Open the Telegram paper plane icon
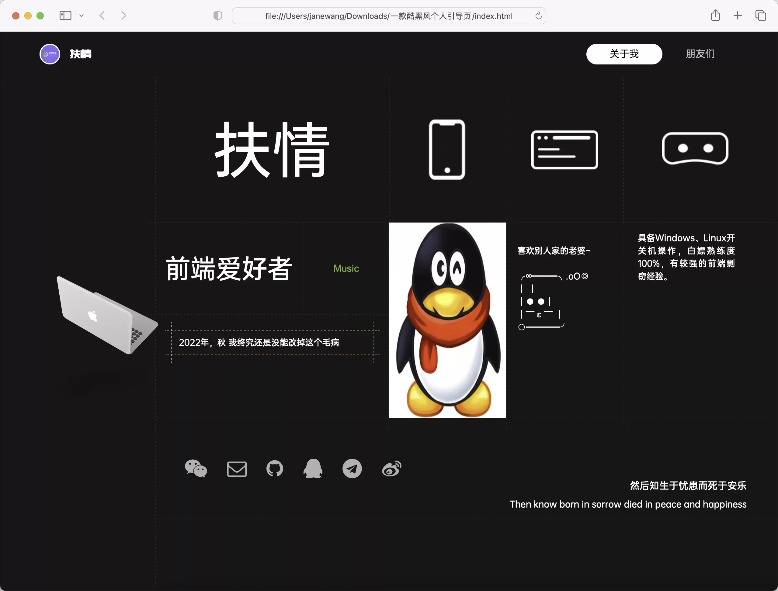The width and height of the screenshot is (778, 591). click(352, 468)
